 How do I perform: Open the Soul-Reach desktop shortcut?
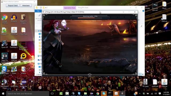[24, 46]
